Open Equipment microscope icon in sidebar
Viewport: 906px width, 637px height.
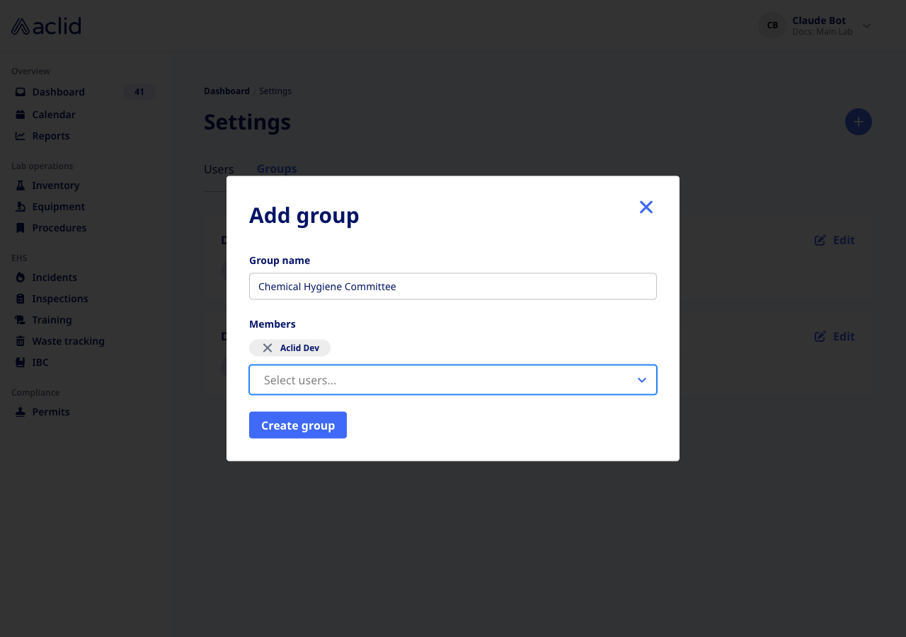[x=21, y=207]
